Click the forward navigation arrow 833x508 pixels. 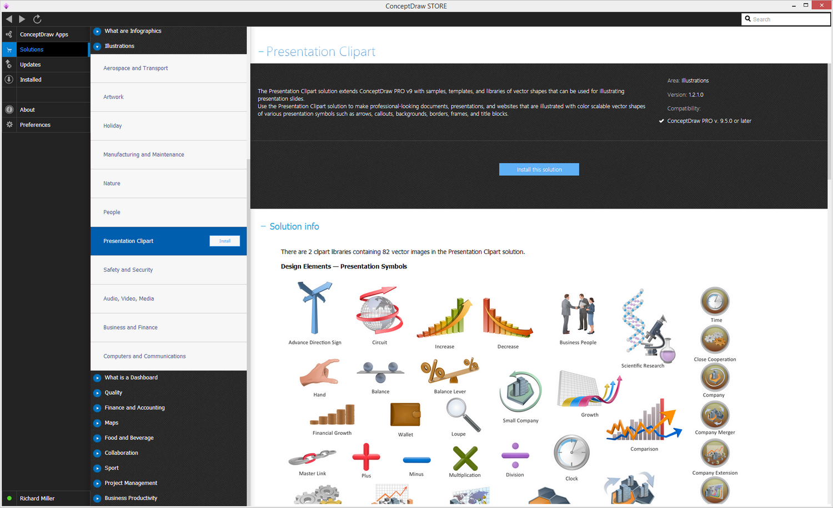click(x=22, y=19)
